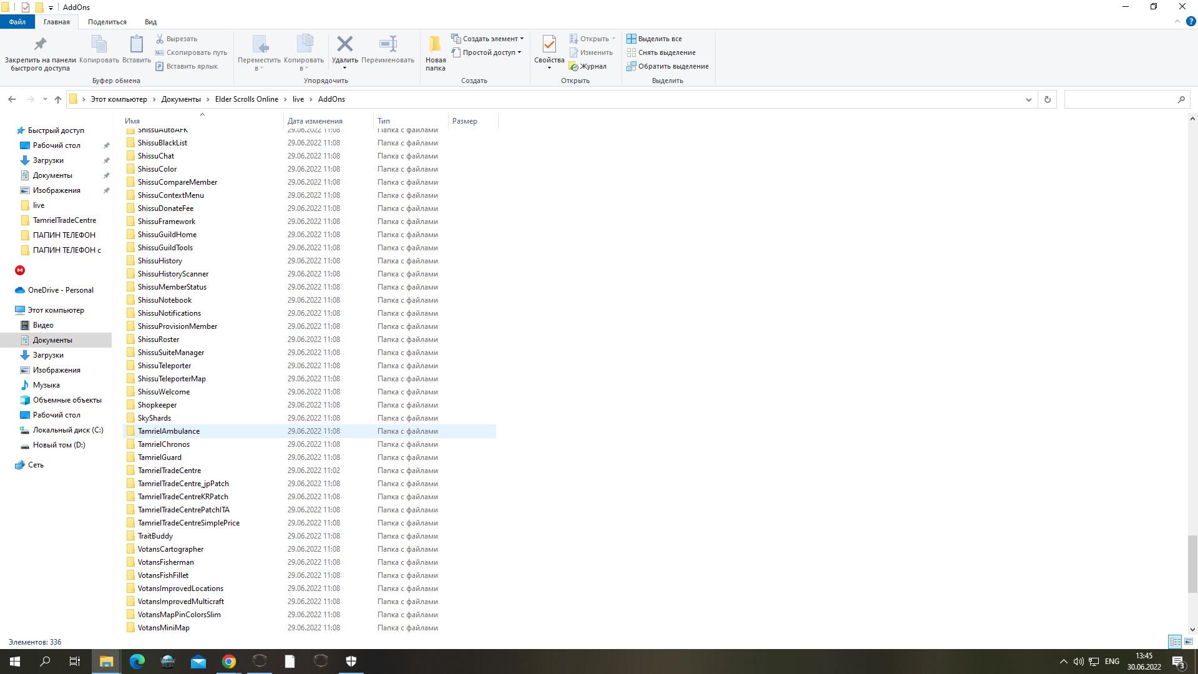Click History (Журнал) icon
This screenshot has width=1198, height=674.
pyautogui.click(x=573, y=66)
